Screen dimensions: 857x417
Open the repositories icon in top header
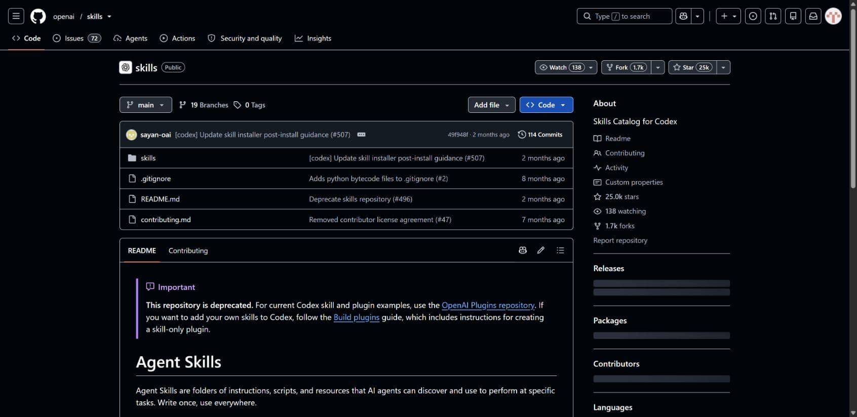(x=793, y=16)
